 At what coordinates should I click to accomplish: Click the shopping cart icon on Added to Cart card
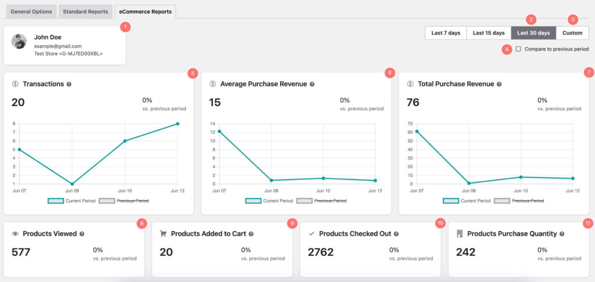(163, 234)
